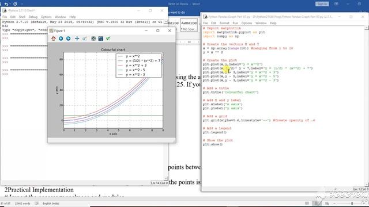The image size is (369, 207).
Task: Save the figure with the floppy disk icon
Action: 101,39
